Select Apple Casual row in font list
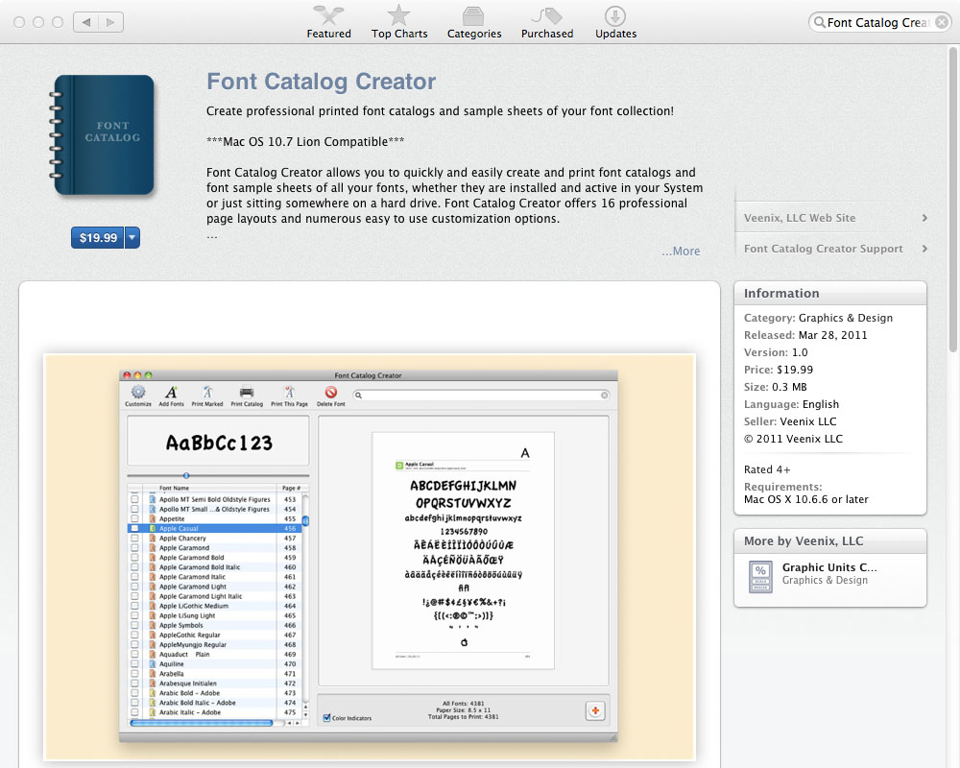Screen dimensions: 960x768 pyautogui.click(x=214, y=529)
